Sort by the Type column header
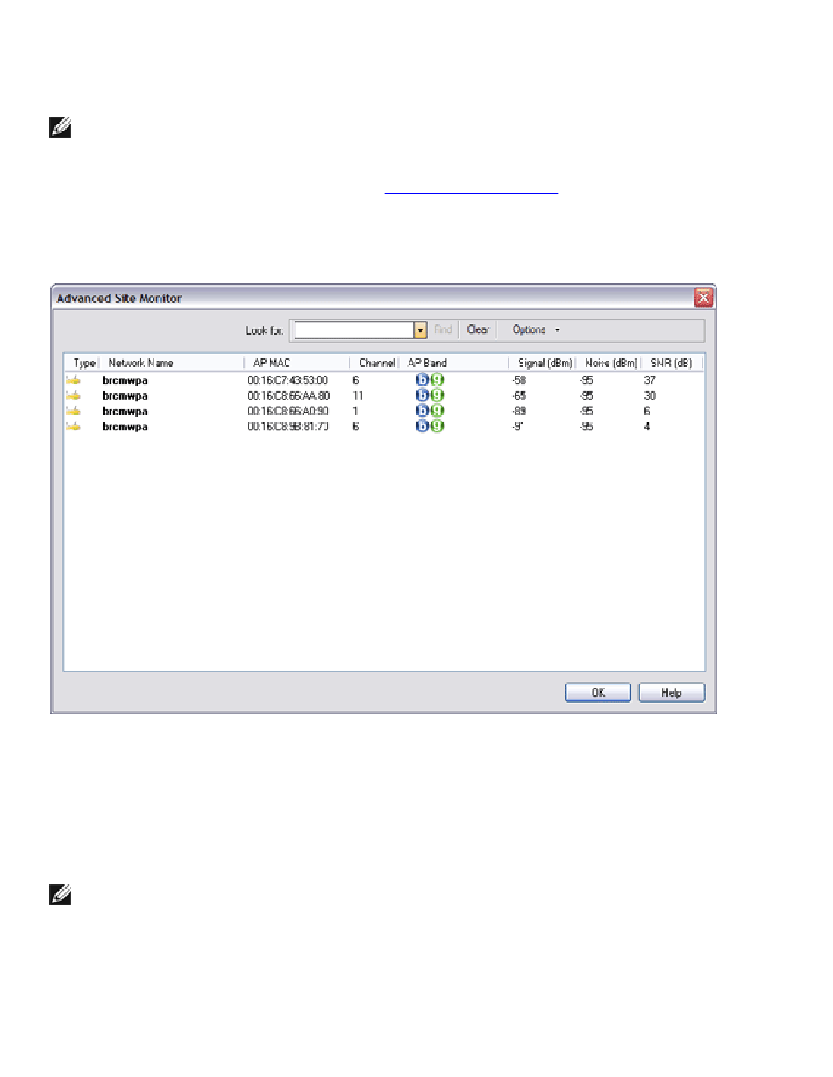This screenshot has width=833, height=1077. point(84,363)
